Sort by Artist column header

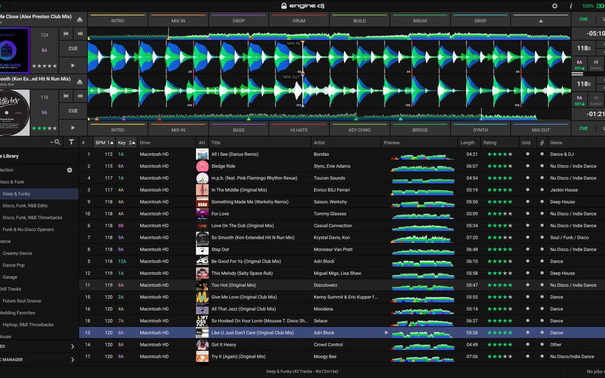pos(346,143)
